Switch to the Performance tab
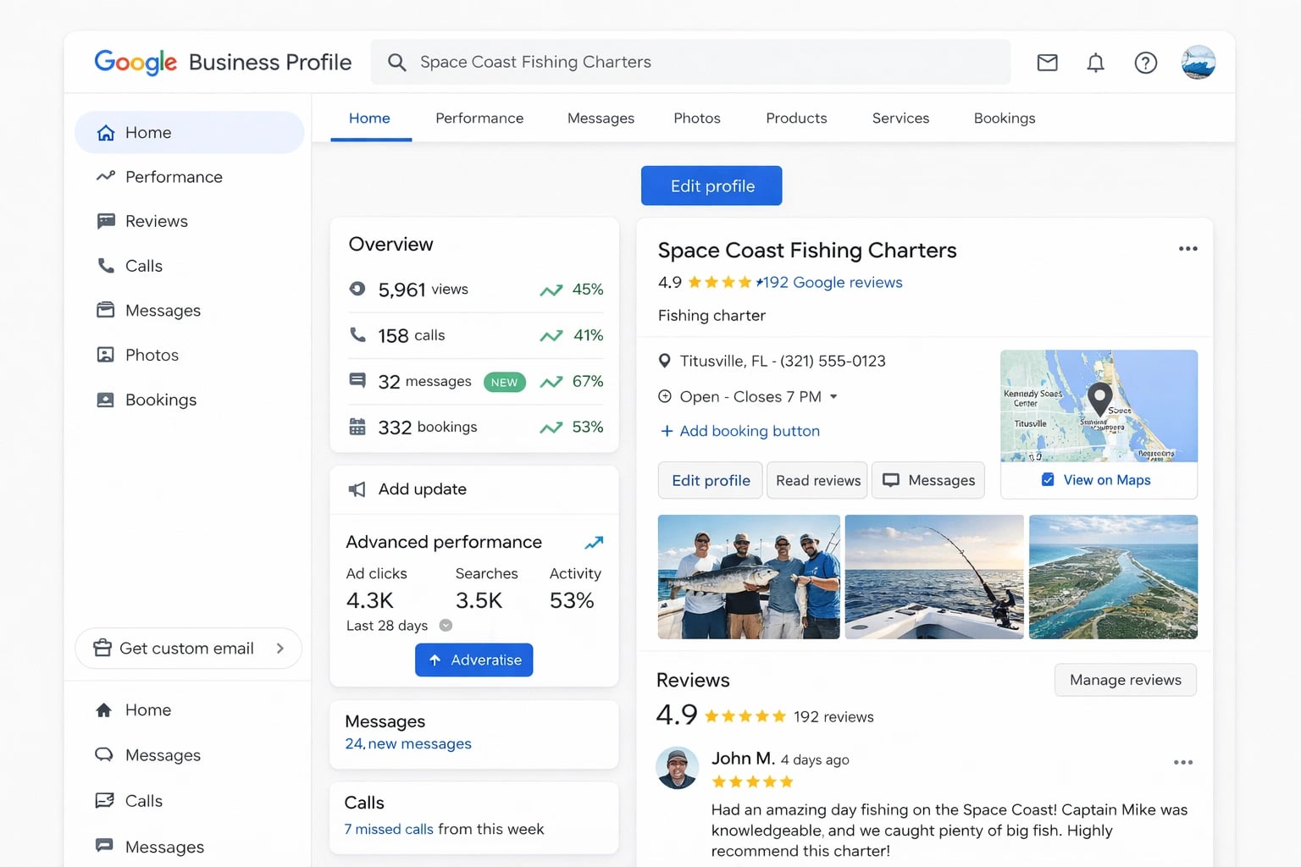The image size is (1301, 867). pos(479,118)
